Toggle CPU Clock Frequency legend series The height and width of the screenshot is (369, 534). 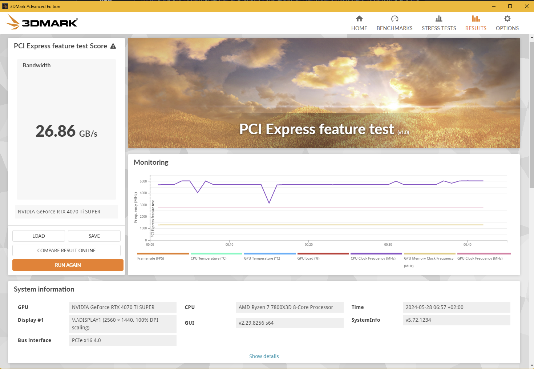click(376, 256)
